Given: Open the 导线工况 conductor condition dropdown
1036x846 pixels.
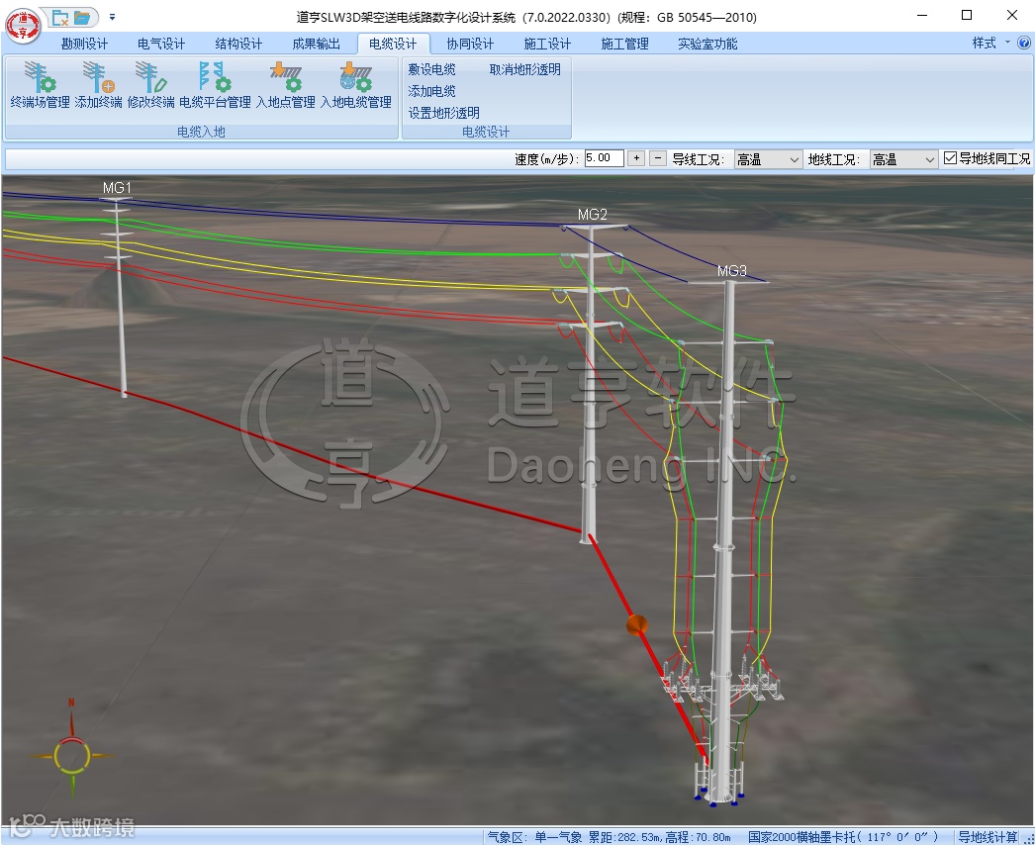Looking at the screenshot, I should coord(768,159).
